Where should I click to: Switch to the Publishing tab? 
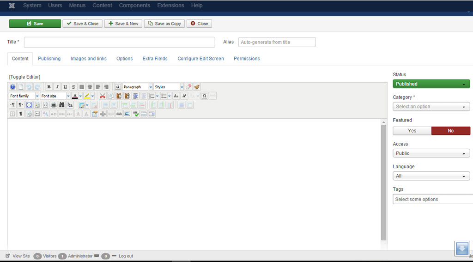tap(49, 59)
